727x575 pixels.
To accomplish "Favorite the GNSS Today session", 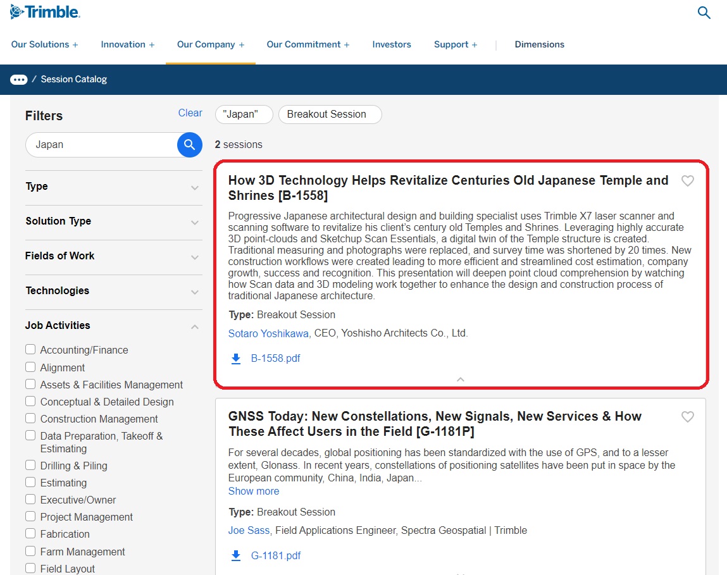I will click(x=688, y=417).
